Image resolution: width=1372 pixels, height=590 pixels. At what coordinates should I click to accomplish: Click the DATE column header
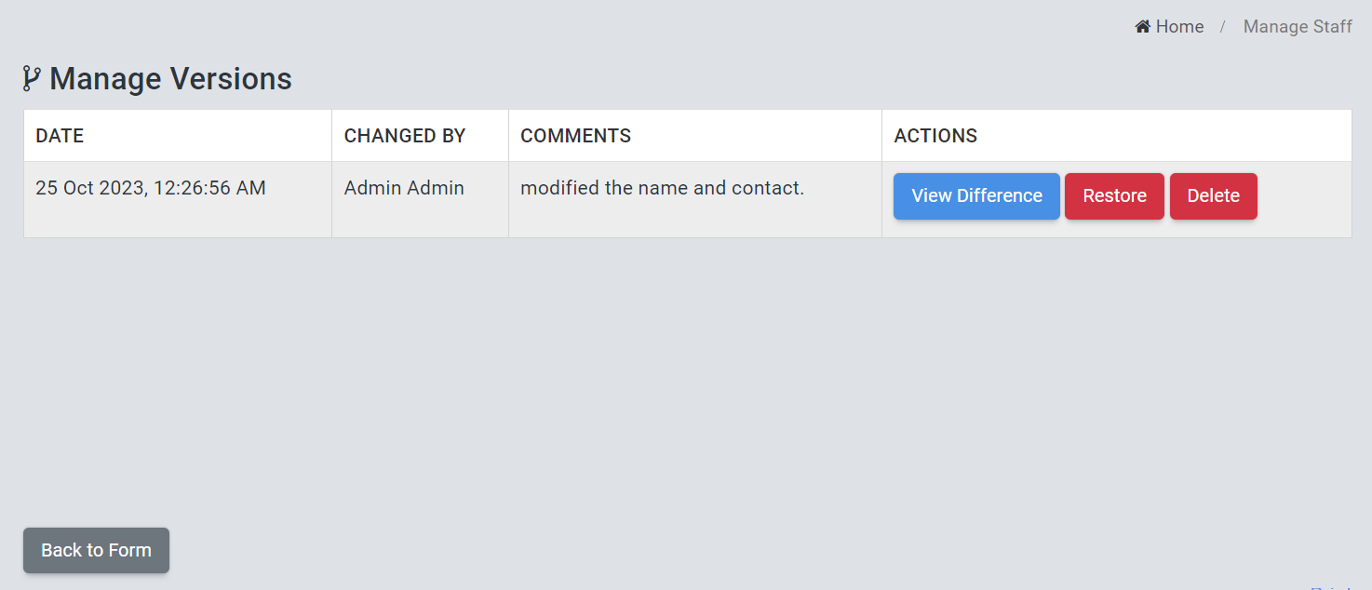coord(60,136)
